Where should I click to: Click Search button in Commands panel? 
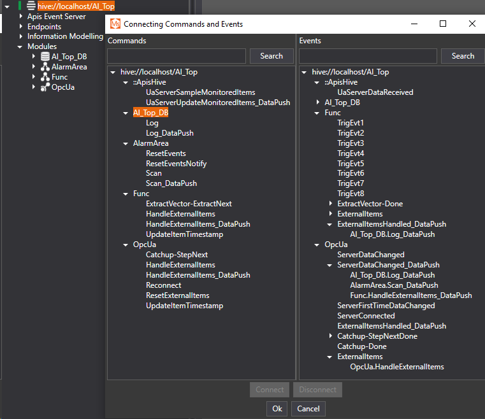pos(271,56)
